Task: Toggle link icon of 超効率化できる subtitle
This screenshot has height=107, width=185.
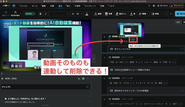Action: (182, 90)
